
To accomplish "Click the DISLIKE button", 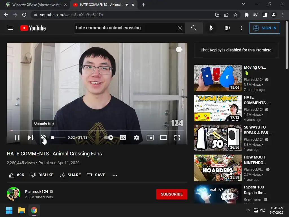I will click(x=42, y=175).
